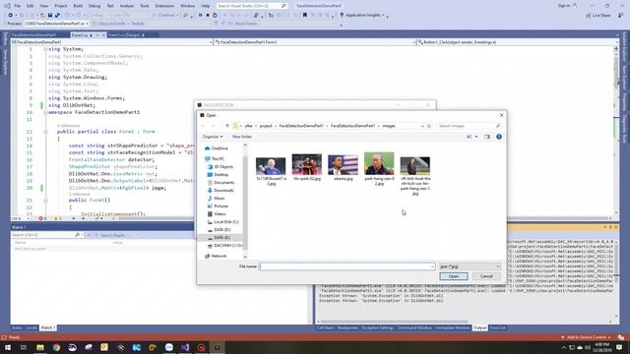Click Add to Source Control in status bar
Image resolution: width=630 pixels, height=354 pixels.
[587, 337]
